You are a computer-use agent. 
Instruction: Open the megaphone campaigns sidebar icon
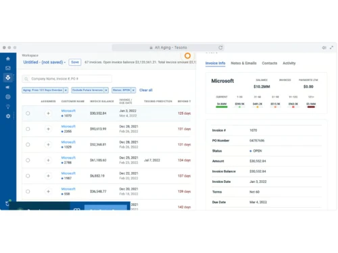coord(8,87)
